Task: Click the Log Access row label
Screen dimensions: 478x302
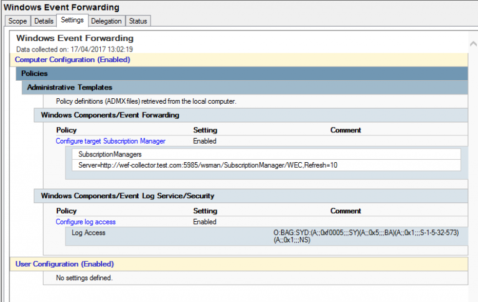Action: pyautogui.click(x=88, y=232)
